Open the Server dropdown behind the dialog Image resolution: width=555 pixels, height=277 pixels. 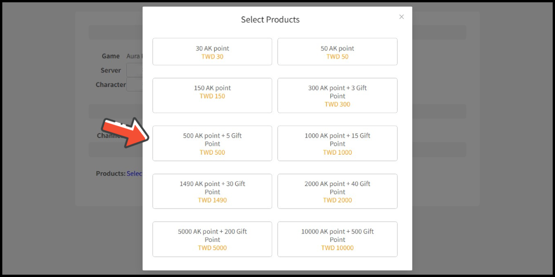tap(134, 70)
